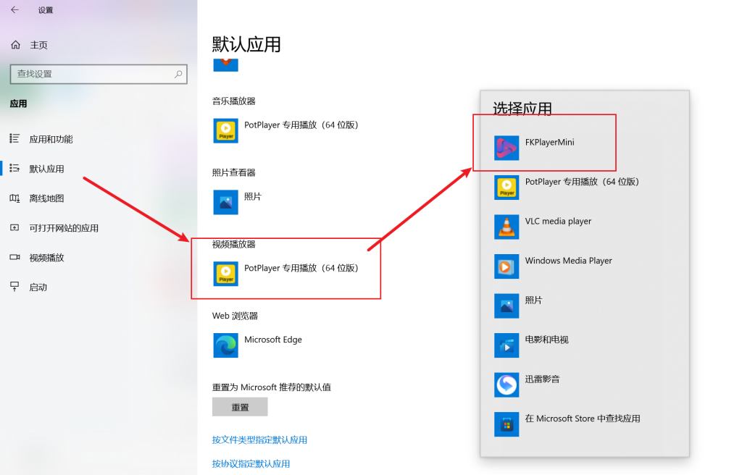Screen dimensions: 742x475
Task: Click the 应用和功能 list icon
Action: [x=14, y=138]
